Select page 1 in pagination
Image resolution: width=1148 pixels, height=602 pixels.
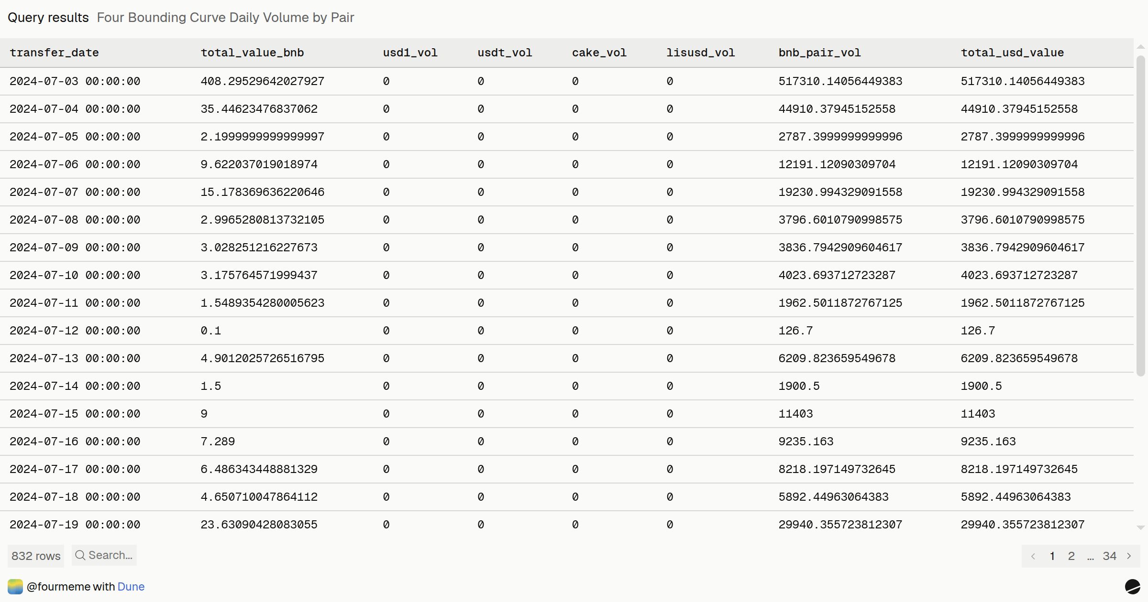click(x=1052, y=556)
